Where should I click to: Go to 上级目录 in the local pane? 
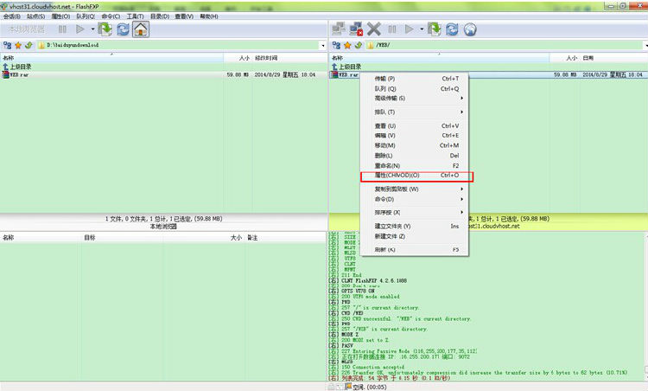click(21, 66)
